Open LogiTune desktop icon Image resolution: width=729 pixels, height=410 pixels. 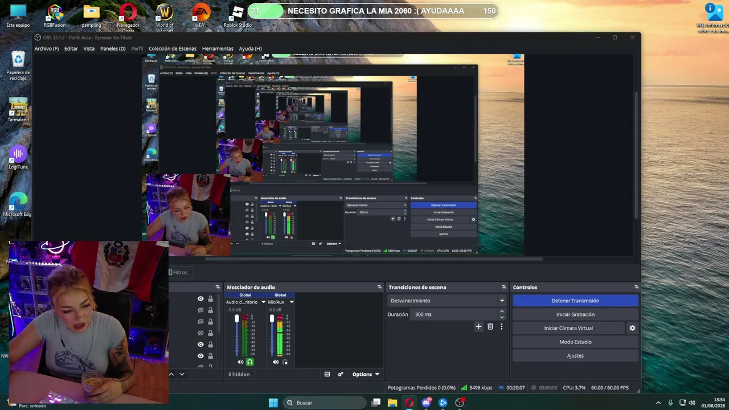click(18, 158)
